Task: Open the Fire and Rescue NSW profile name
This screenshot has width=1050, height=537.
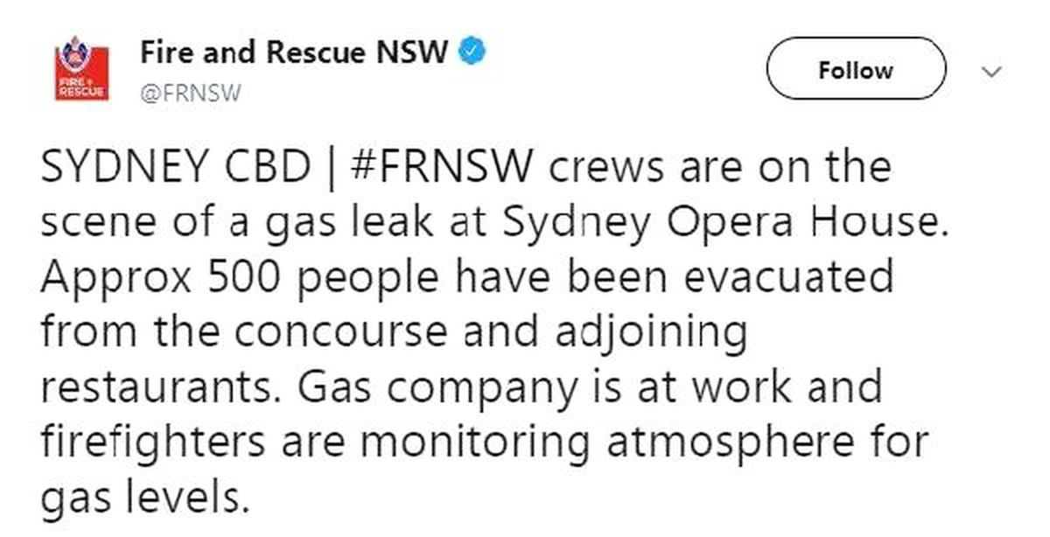Action: pyautogui.click(x=294, y=53)
